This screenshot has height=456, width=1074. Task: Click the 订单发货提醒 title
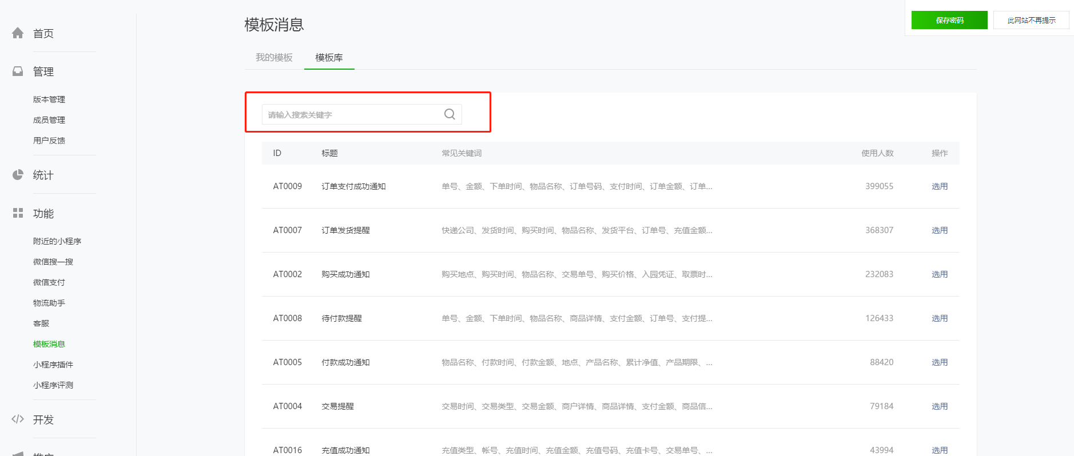tap(345, 230)
